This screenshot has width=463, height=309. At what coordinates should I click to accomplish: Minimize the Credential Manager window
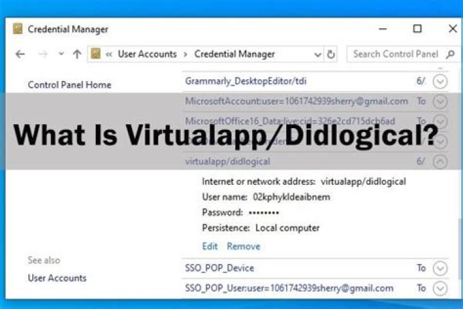383,29
